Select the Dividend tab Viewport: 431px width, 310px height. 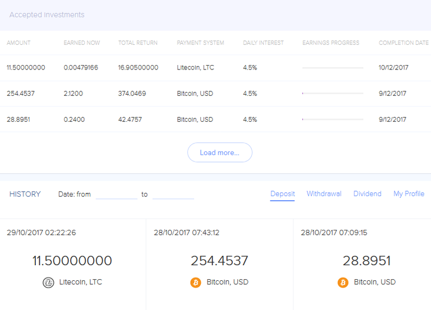pos(367,194)
